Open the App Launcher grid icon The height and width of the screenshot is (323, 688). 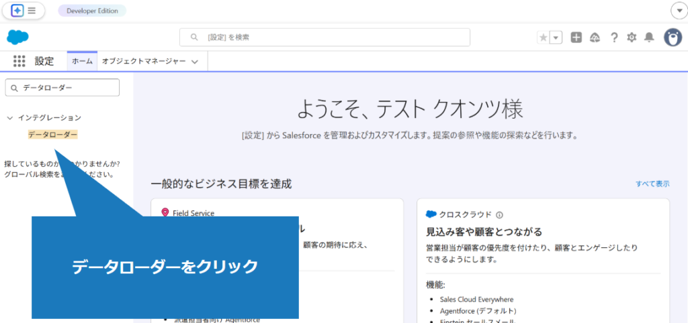tap(19, 61)
